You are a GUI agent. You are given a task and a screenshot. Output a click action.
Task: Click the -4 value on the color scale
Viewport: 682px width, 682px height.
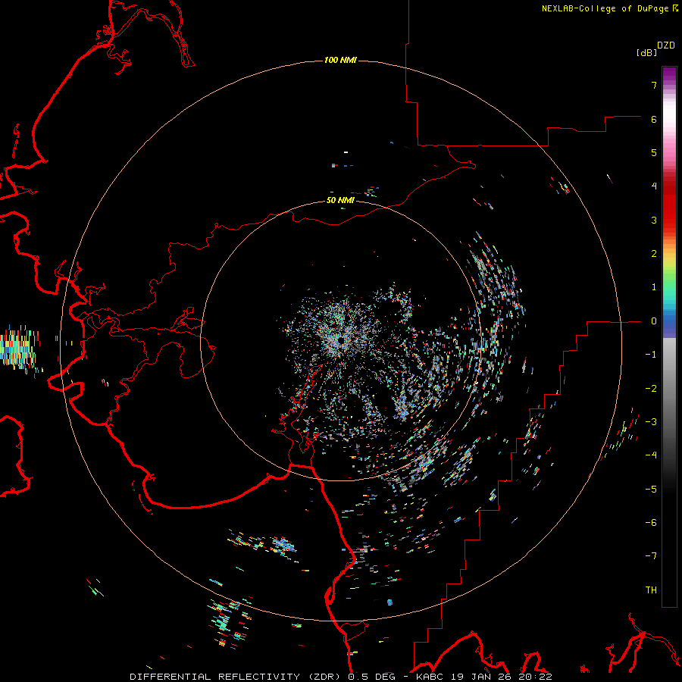(651, 455)
